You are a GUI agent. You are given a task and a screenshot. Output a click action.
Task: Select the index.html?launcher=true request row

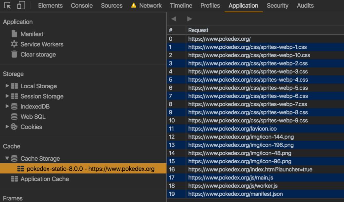255,169
